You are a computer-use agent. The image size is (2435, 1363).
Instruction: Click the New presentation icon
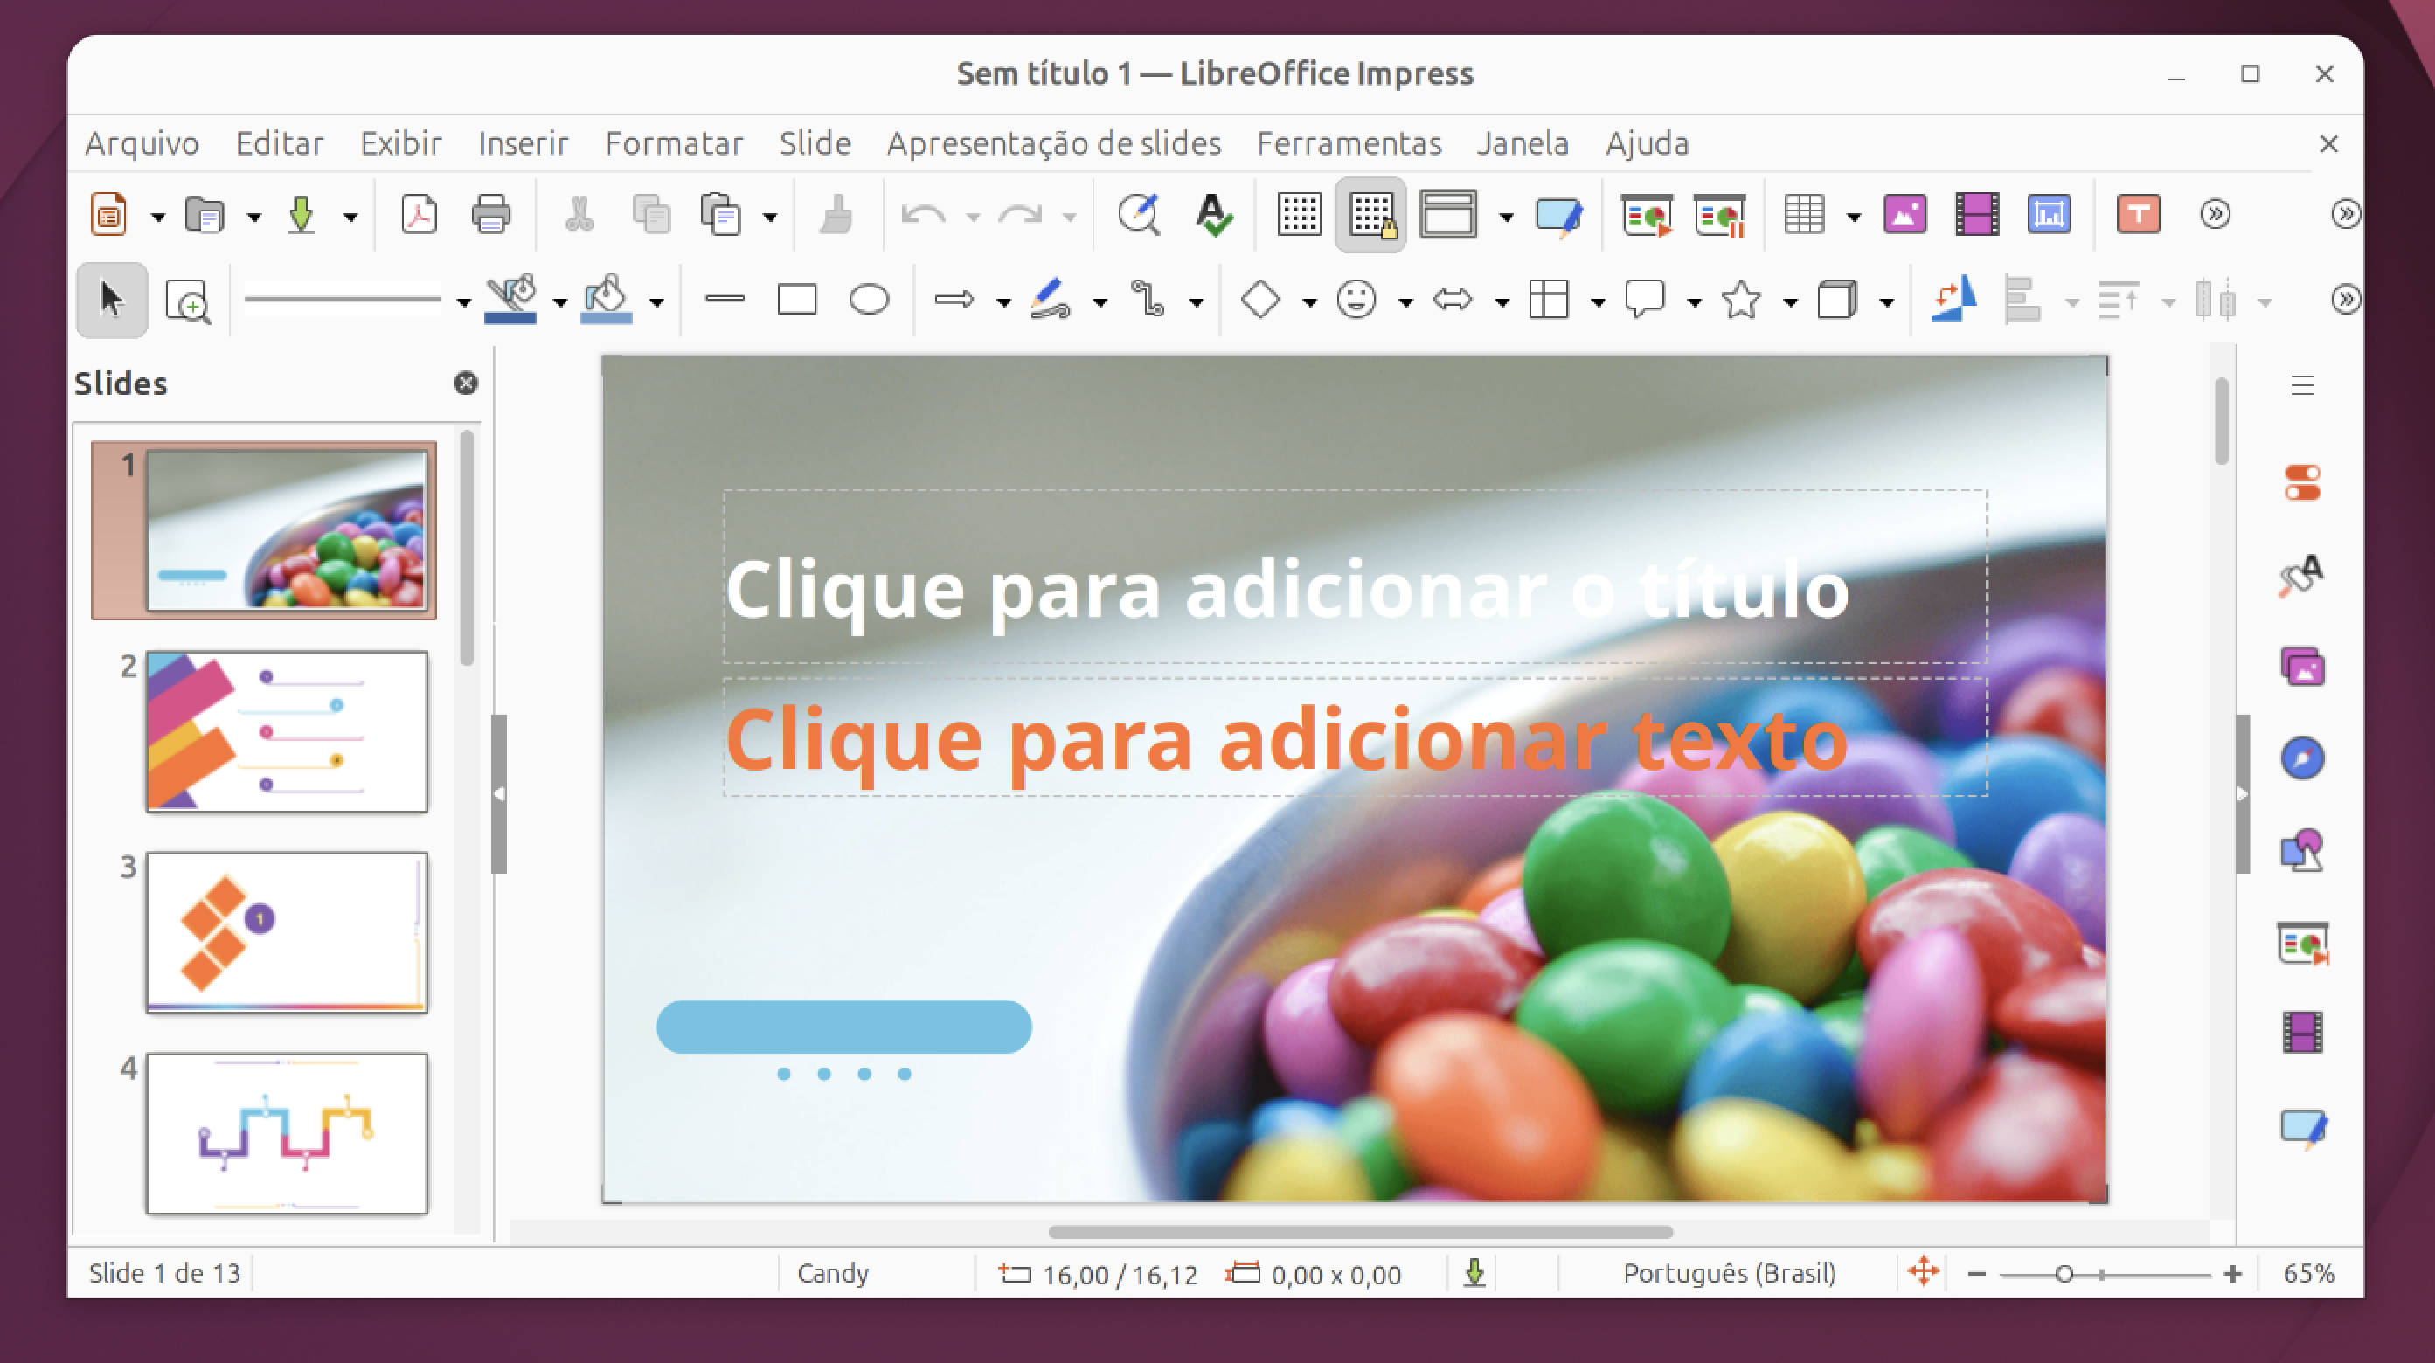pyautogui.click(x=108, y=215)
